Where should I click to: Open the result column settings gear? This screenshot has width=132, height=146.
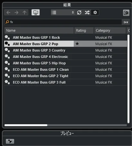pyautogui.click(x=95, y=12)
